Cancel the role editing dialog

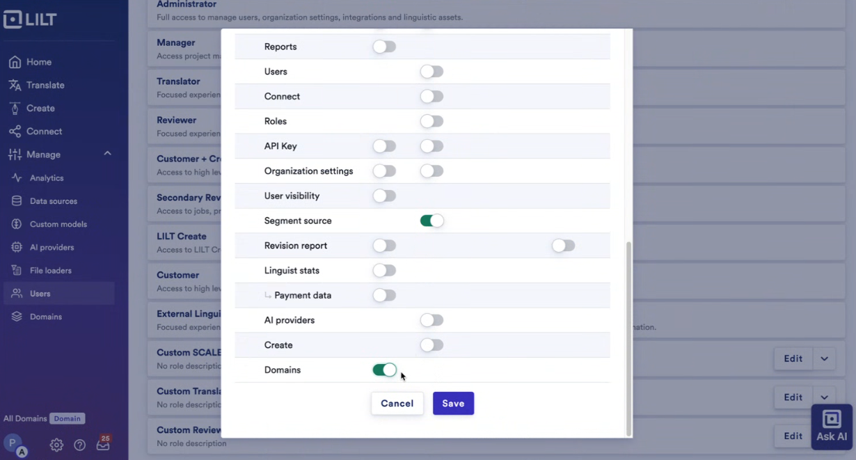click(397, 404)
